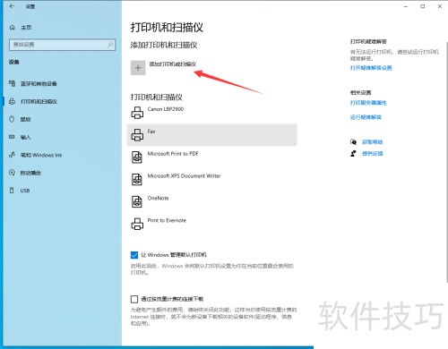
Task: Click the Fax printer icon
Action: (x=137, y=135)
